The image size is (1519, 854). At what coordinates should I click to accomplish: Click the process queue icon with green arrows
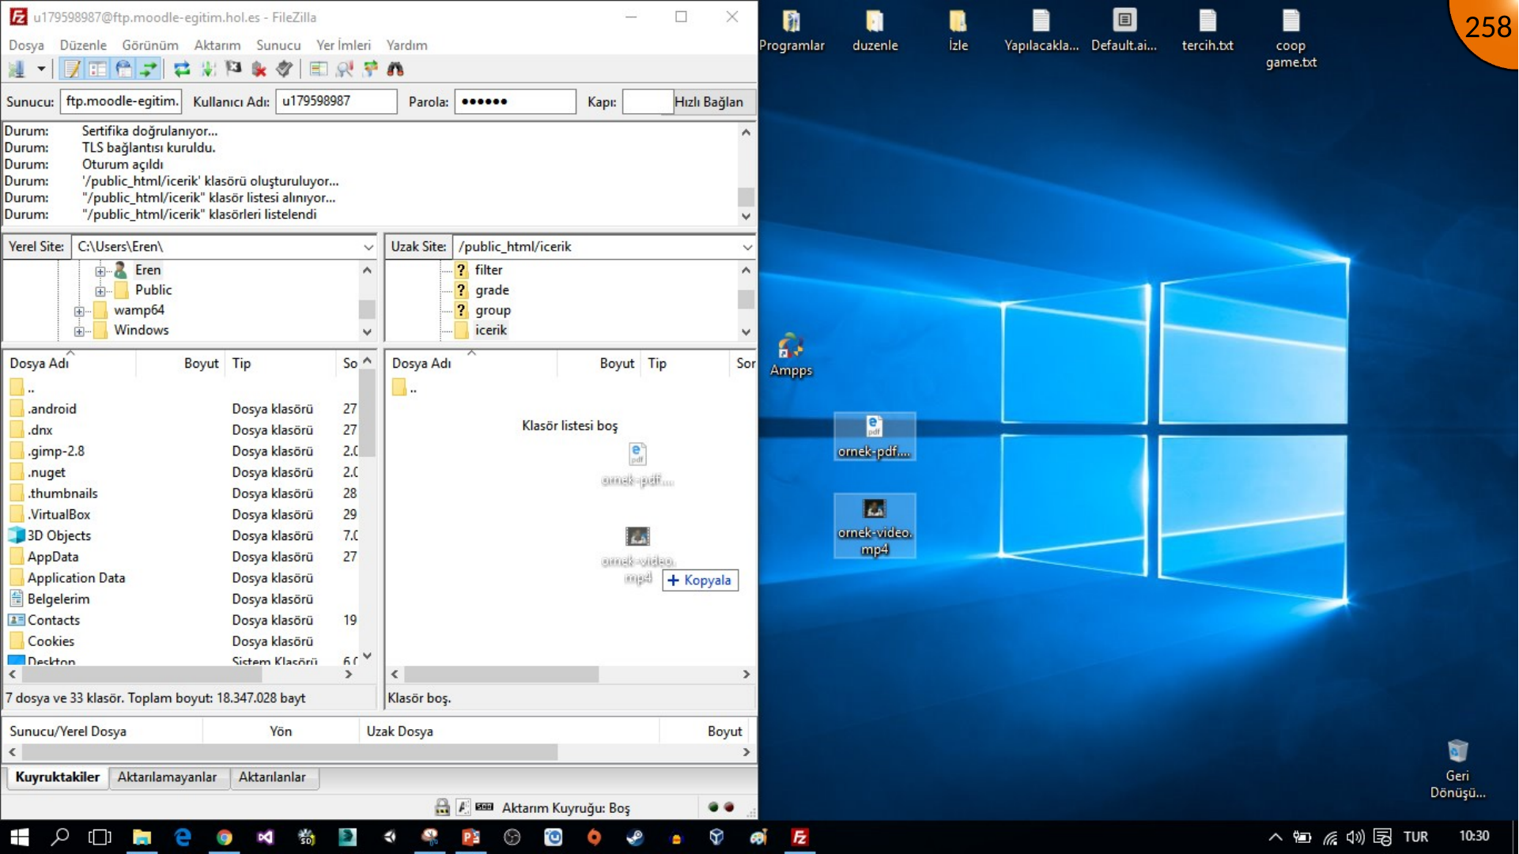pyautogui.click(x=208, y=69)
